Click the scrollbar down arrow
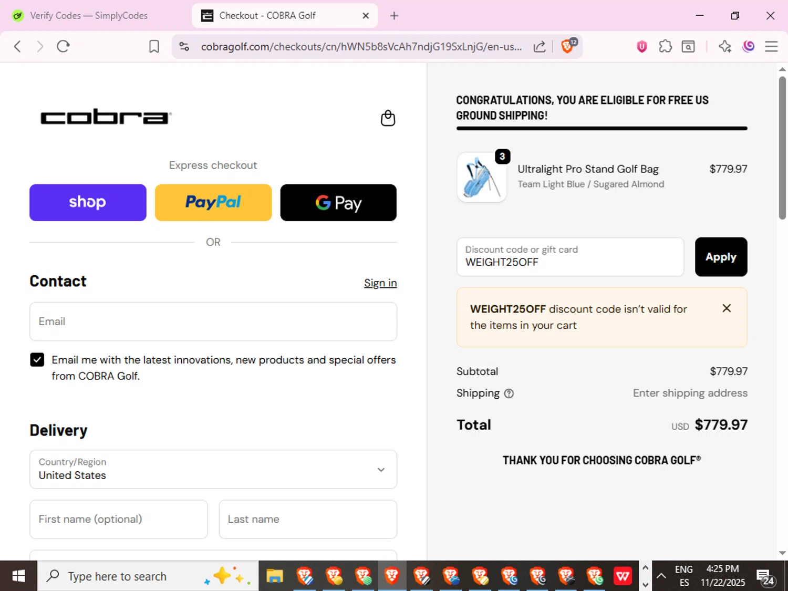The image size is (788, 591). coord(782,553)
